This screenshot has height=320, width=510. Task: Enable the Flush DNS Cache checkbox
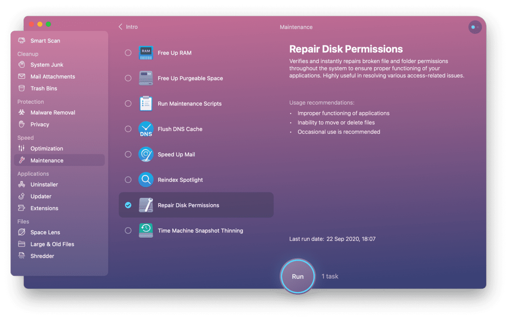tap(128, 129)
